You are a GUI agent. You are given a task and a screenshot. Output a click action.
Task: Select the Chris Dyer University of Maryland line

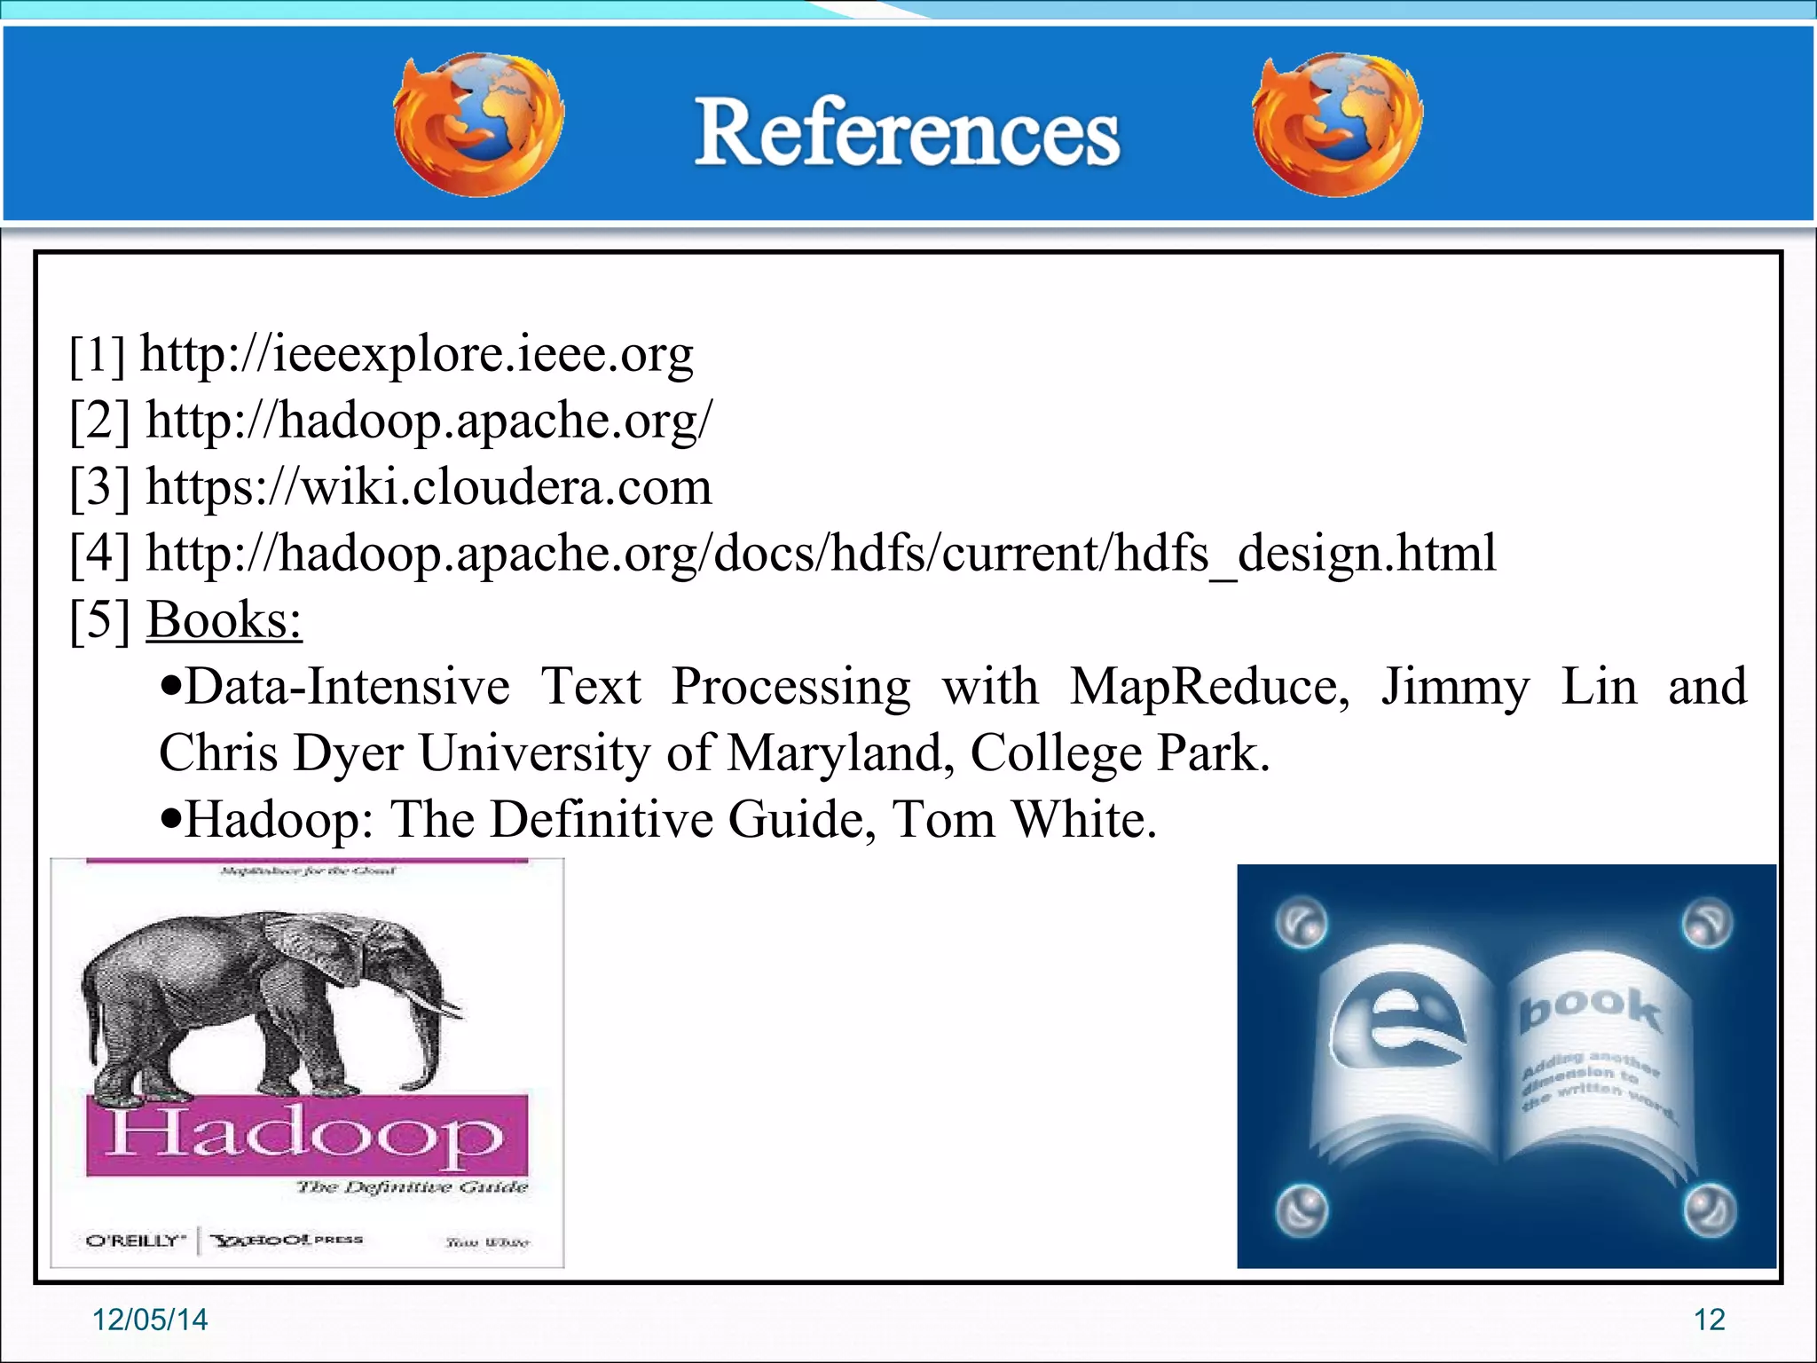(x=715, y=753)
